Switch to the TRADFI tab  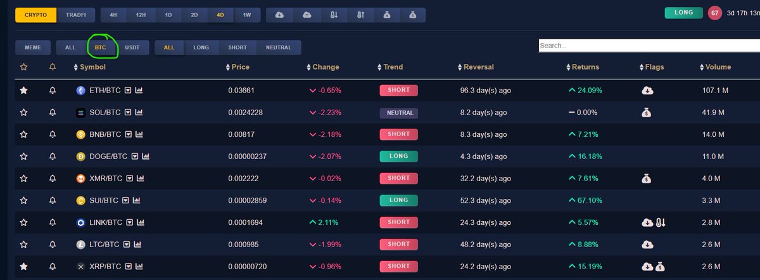[x=75, y=15]
